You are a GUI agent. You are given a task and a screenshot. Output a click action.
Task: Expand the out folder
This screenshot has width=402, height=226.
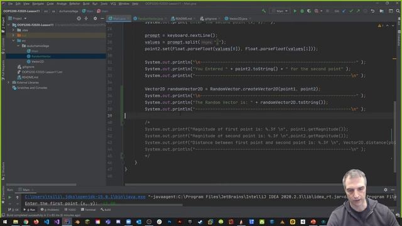[x=13, y=35]
